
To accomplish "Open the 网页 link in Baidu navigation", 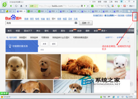I will [32, 19].
